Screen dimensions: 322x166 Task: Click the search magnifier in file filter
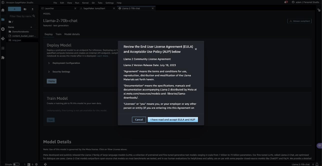(34, 16)
